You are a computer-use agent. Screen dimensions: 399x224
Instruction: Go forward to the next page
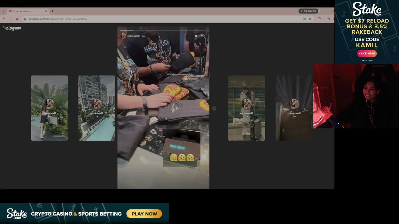pos(10,19)
